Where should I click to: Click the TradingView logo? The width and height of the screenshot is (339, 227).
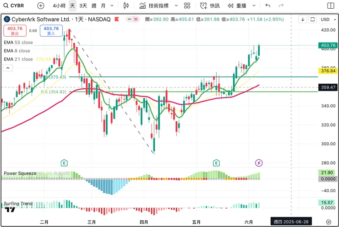(10, 210)
